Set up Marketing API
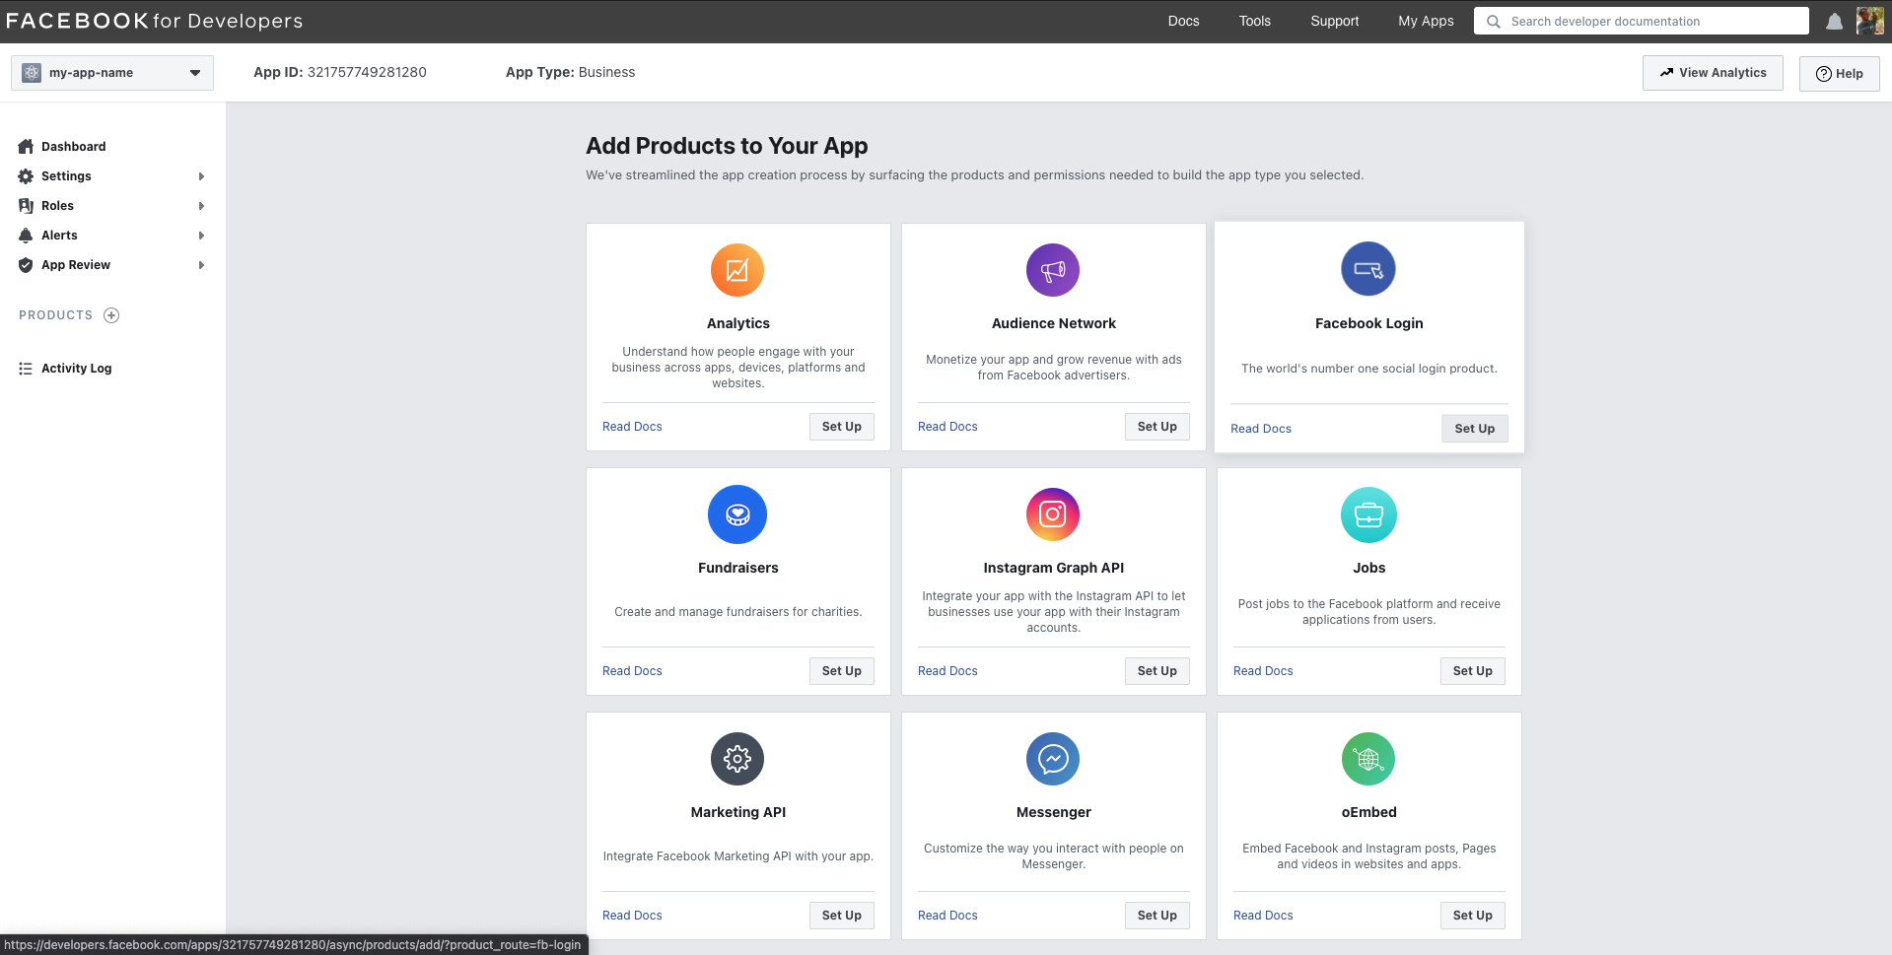The width and height of the screenshot is (1892, 955). pos(842,916)
